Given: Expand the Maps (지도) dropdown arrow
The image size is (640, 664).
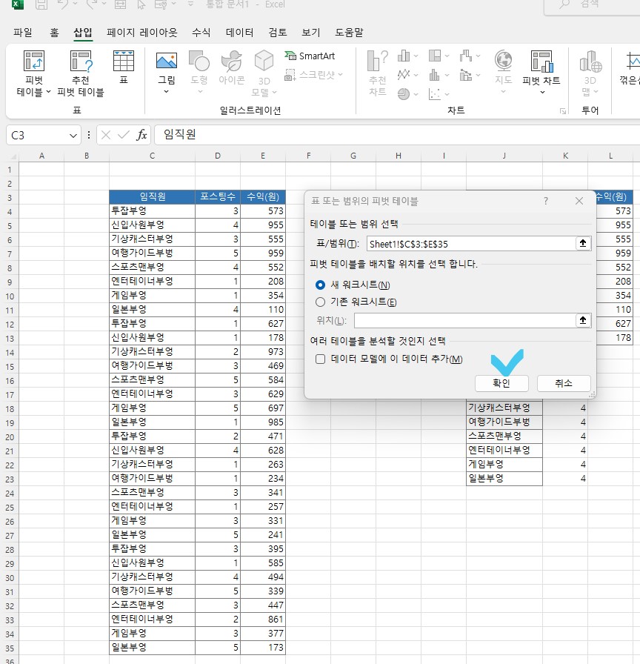Looking at the screenshot, I should 503,91.
